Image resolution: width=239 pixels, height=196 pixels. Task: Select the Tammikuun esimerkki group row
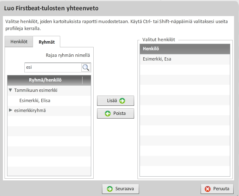(49, 90)
